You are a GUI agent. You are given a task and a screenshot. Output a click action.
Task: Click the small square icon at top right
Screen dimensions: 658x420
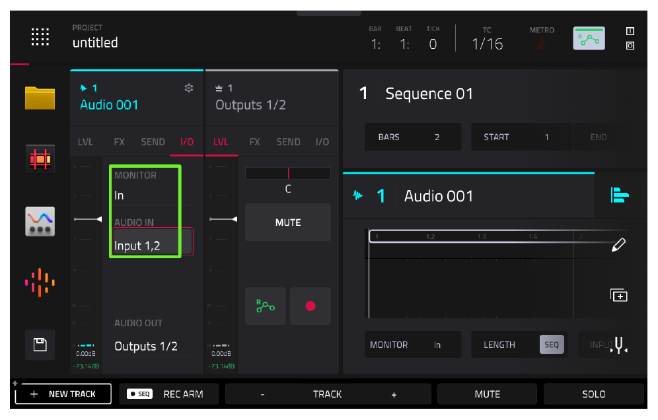pyautogui.click(x=630, y=31)
